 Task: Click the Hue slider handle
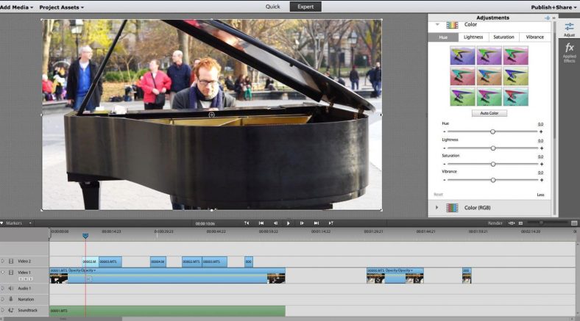(492, 131)
